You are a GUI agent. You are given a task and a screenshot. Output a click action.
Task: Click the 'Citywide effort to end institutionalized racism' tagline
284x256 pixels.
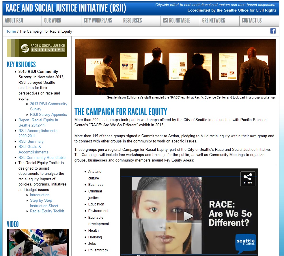click(x=216, y=5)
